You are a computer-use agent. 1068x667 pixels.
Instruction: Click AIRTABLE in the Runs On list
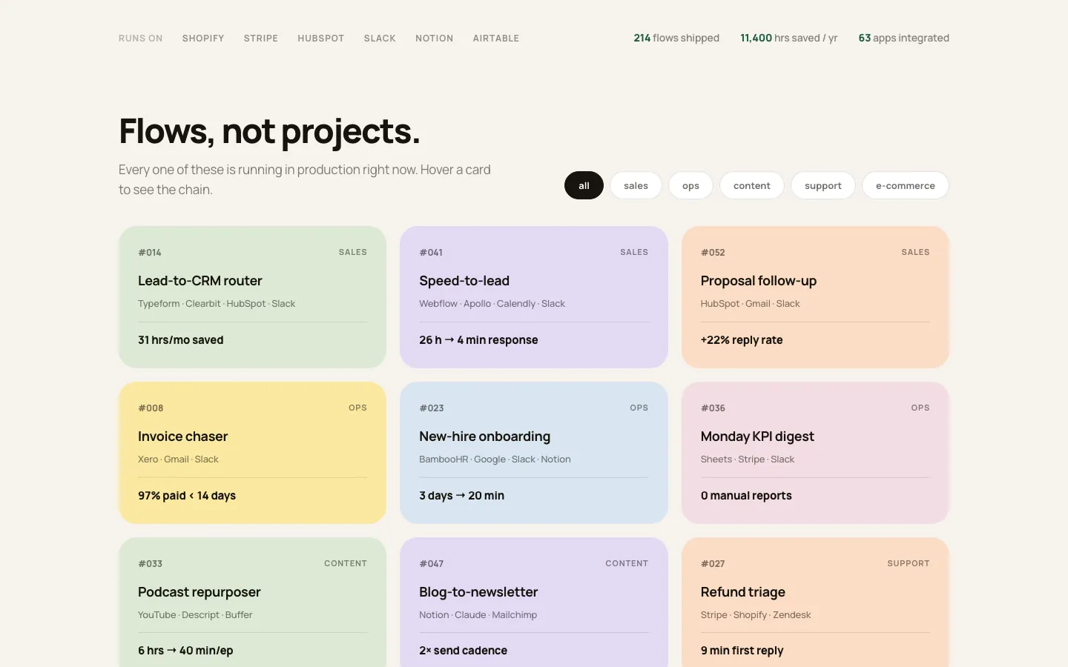(x=496, y=39)
